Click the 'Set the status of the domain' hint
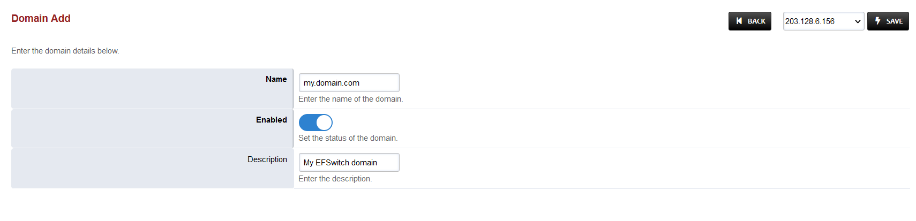916x221 pixels. coord(348,138)
